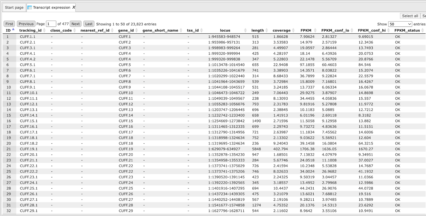Sort by gene_id column

click(126, 30)
